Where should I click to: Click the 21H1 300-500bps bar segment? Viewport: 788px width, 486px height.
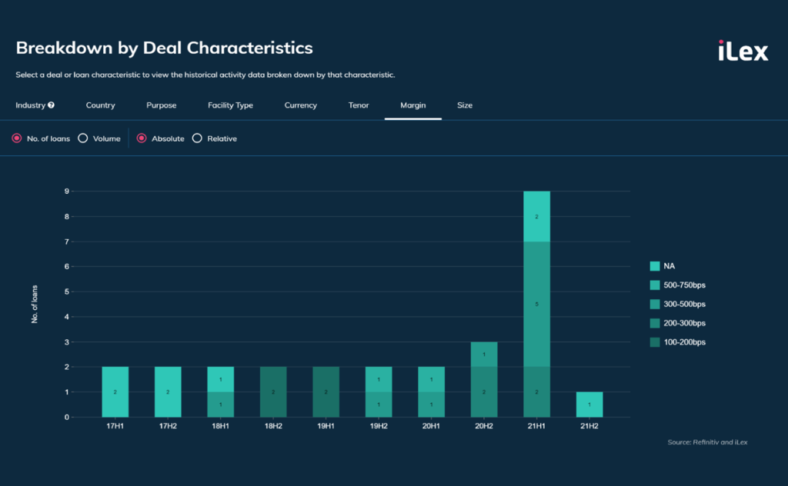coord(536,305)
